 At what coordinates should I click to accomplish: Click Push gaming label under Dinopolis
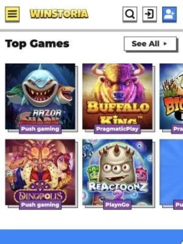(x=40, y=205)
